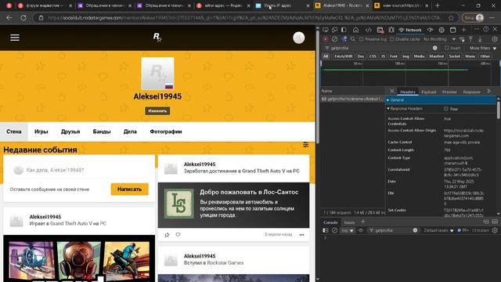Click the response headers vertical scrollbar
The image size is (501, 282).
[499, 109]
